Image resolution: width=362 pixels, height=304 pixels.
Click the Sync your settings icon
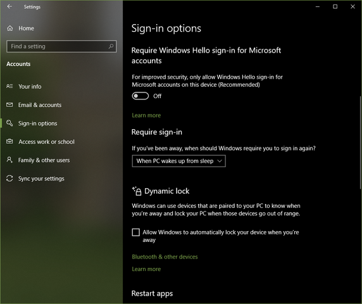pyautogui.click(x=9, y=179)
